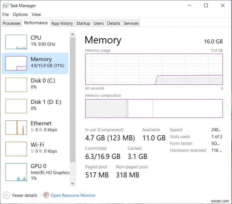Open Disk 1 (D: E:) performance view
Image resolution: width=232 pixels, height=204 pixels.
(x=16, y=106)
